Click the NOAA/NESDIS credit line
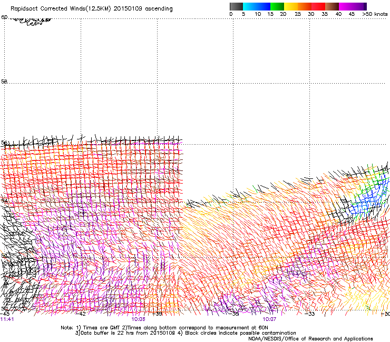This screenshot has width=390, height=342. click(310, 339)
